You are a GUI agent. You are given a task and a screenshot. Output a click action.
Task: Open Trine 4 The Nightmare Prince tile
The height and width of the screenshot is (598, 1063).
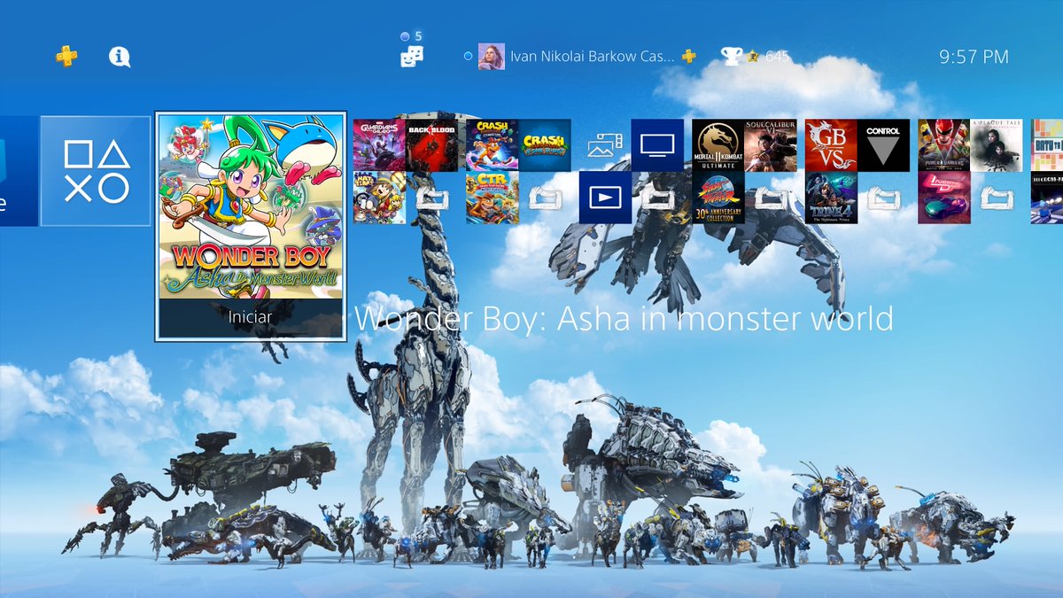point(831,198)
